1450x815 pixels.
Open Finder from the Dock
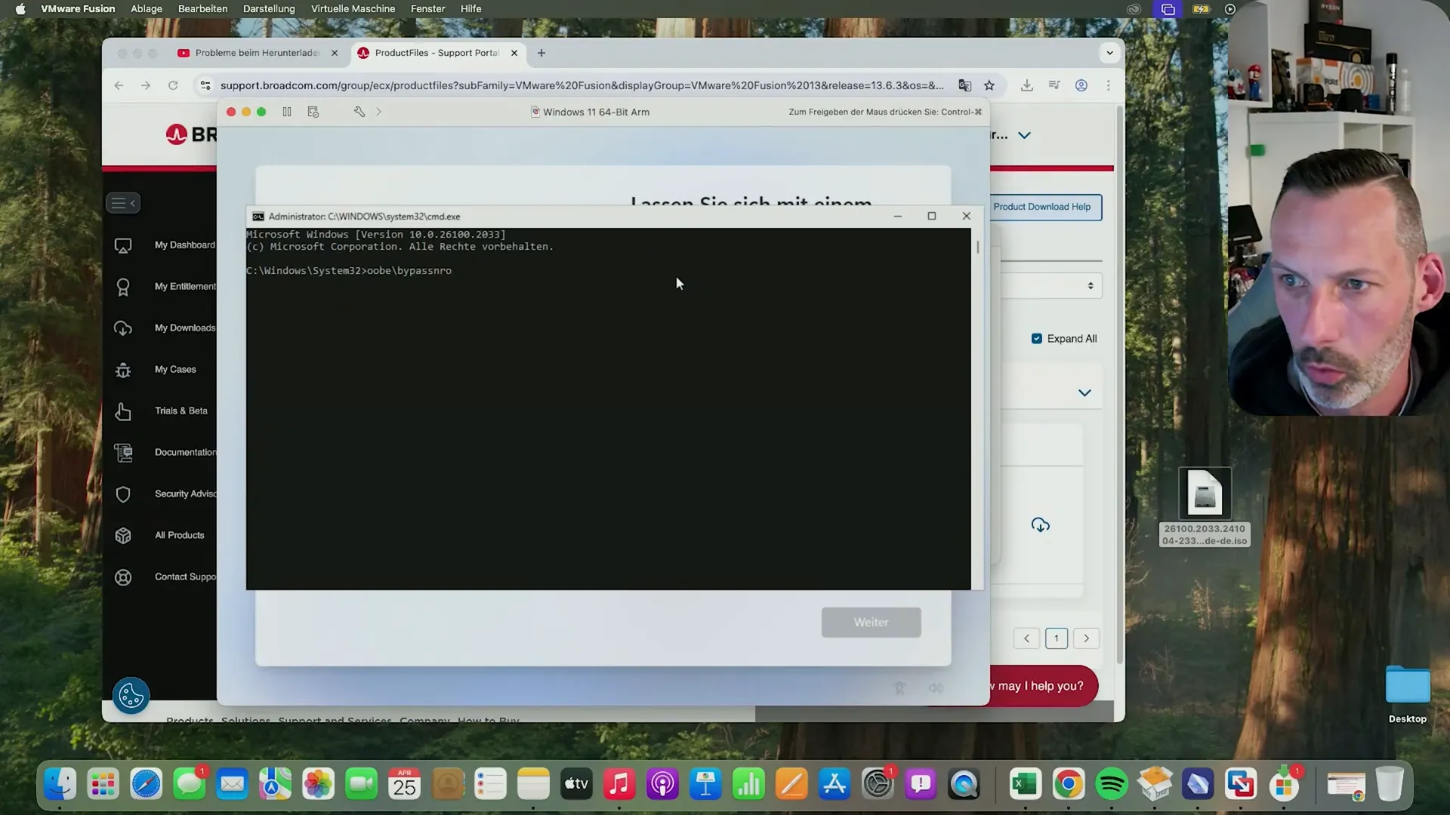tap(60, 784)
